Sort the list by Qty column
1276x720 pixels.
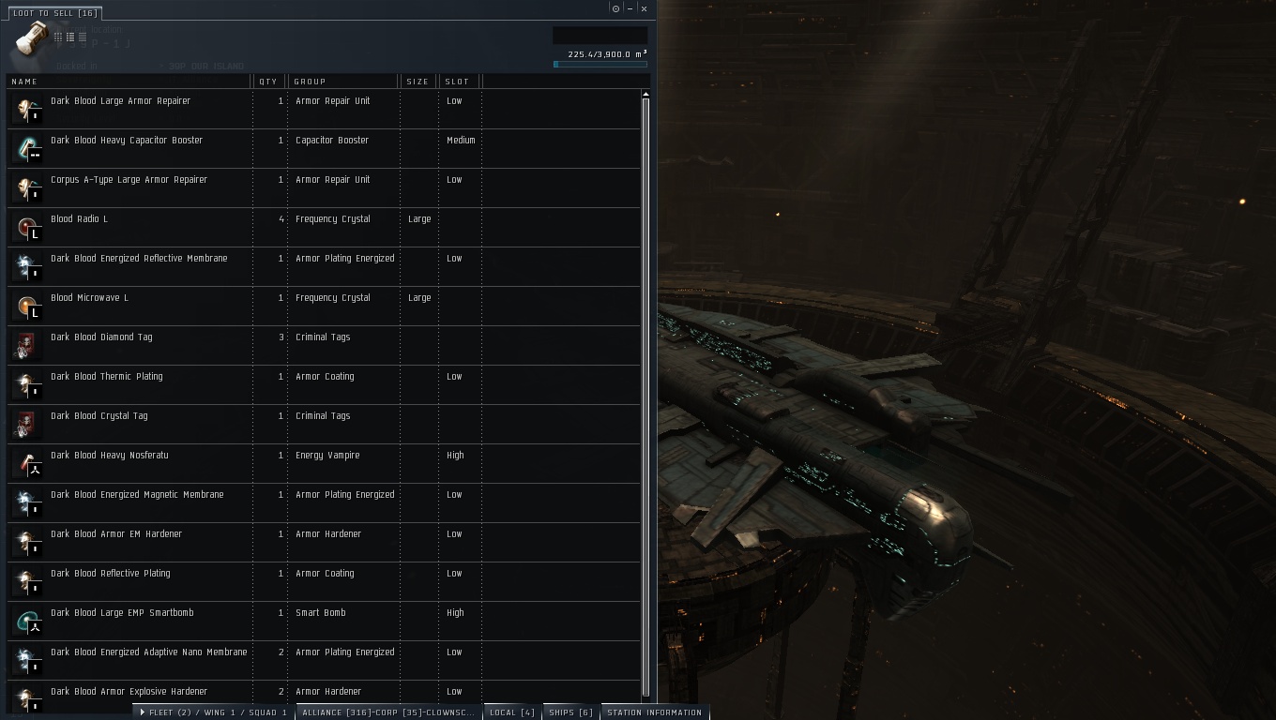270,82
